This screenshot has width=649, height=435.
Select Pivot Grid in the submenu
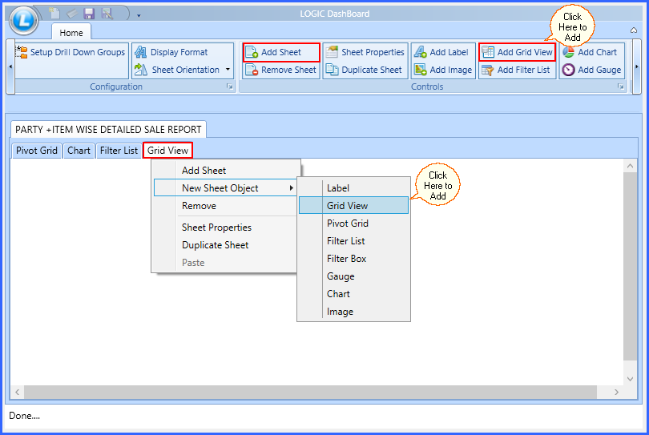coord(354,223)
